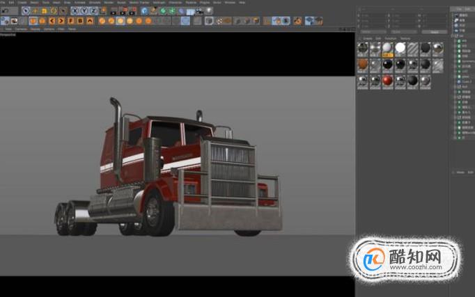The image size is (475, 297).
Task: Add a Light object
Action: pos(209,11)
